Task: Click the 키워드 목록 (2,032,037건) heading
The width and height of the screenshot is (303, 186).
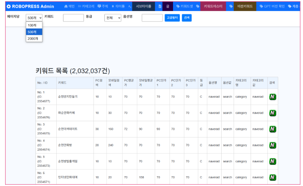Action: (72, 71)
